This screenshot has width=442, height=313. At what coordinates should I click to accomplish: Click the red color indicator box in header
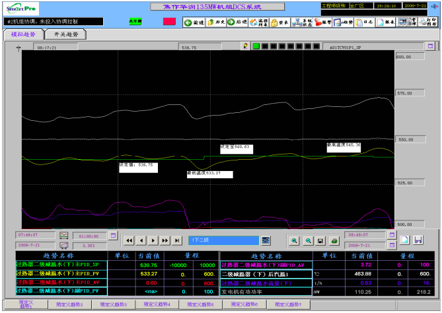pos(168,22)
